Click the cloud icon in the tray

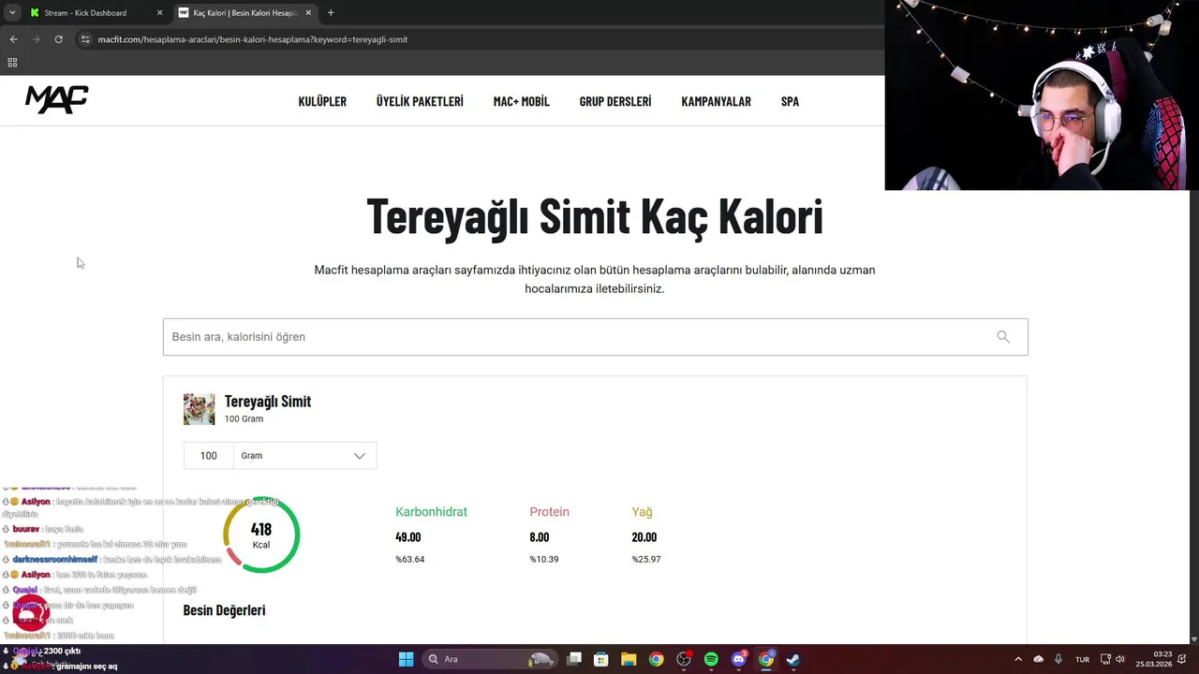click(x=1038, y=659)
